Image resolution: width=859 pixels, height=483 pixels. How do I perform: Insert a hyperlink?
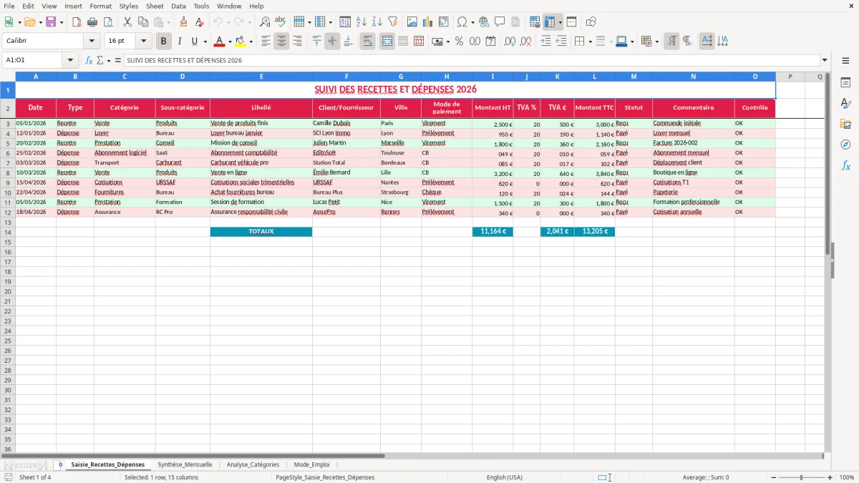[485, 22]
